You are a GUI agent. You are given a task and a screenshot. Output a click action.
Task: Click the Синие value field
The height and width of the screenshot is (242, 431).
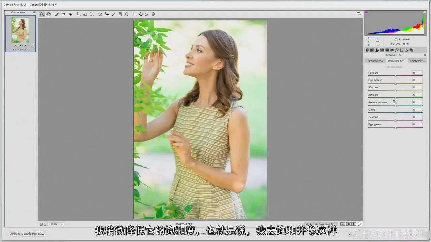point(418,110)
